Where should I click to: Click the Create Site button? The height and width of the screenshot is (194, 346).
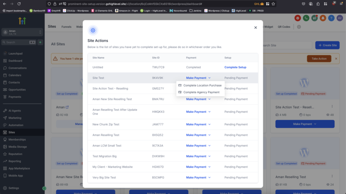point(327,45)
